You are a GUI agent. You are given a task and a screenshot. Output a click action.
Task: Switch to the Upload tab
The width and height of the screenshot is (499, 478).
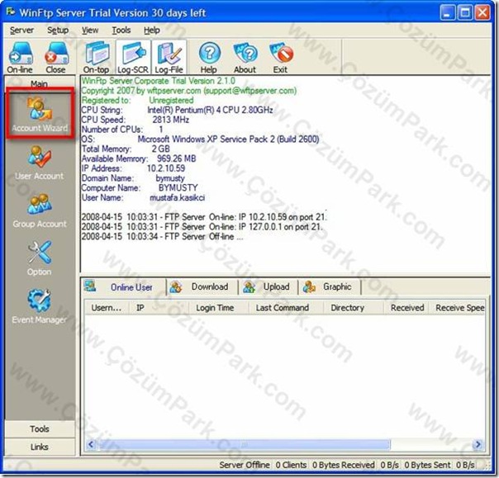269,286
